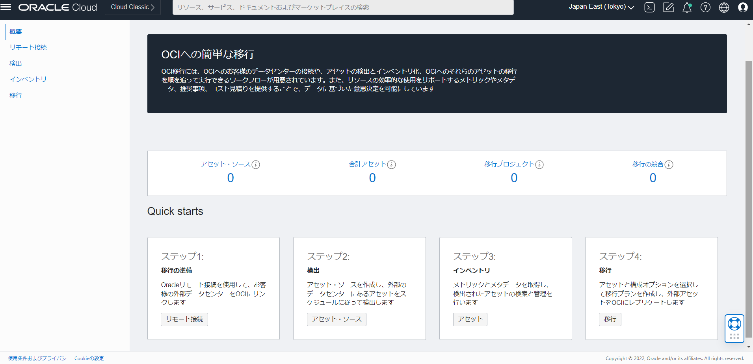Screen dimensions: 753x364
Task: Open the language globe icon
Action: (x=724, y=7)
